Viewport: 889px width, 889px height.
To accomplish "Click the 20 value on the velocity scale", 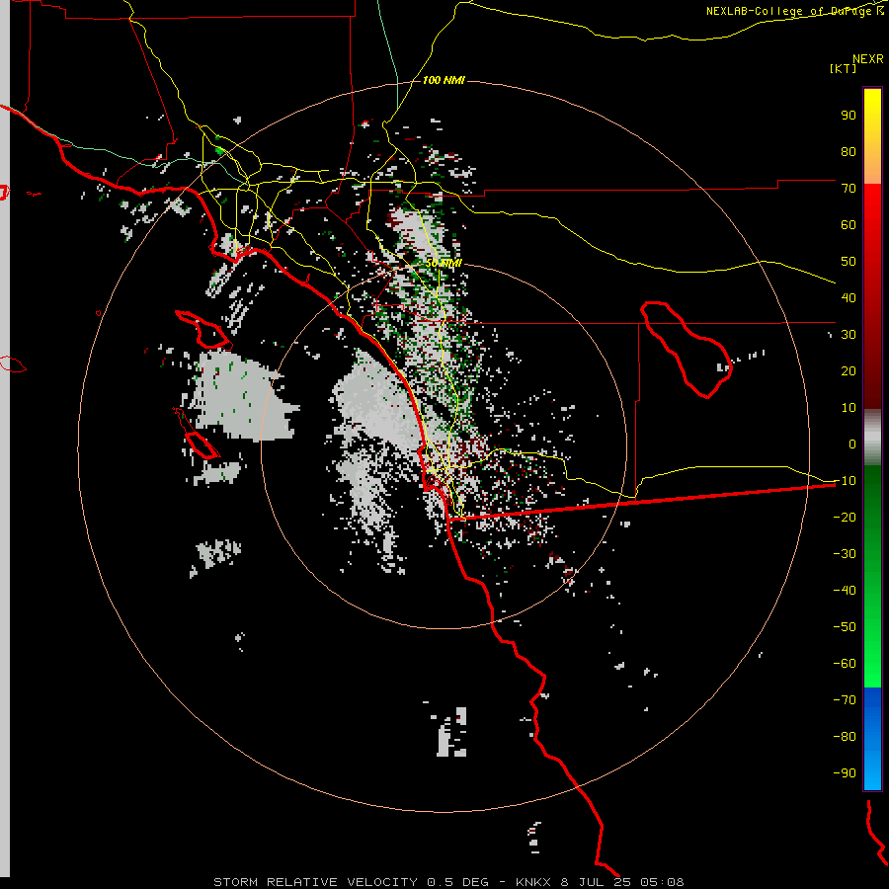I will point(849,370).
